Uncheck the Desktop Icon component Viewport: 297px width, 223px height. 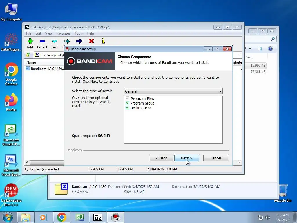tap(128, 108)
